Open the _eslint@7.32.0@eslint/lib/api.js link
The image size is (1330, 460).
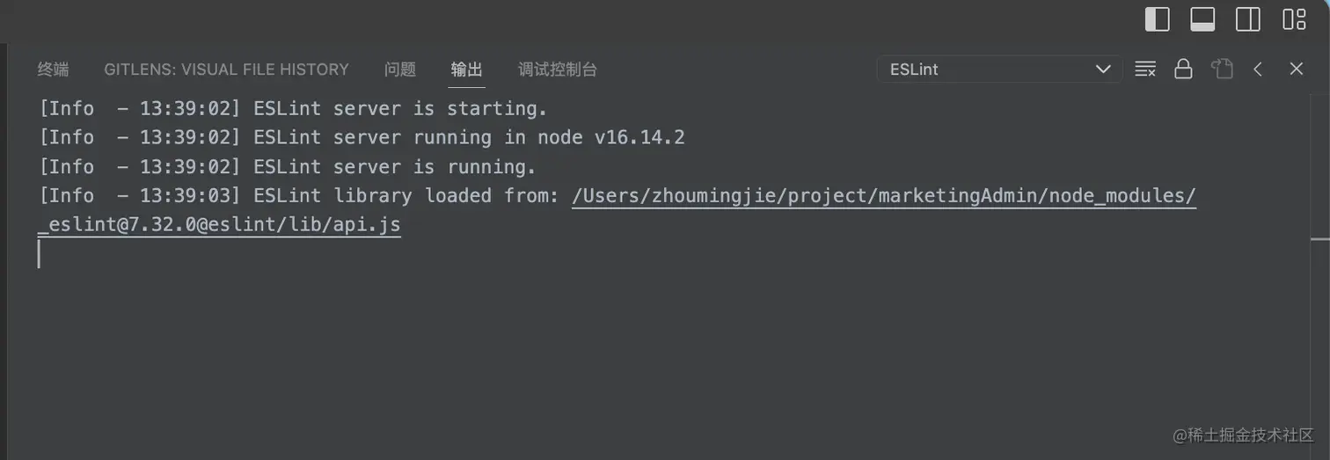click(x=219, y=224)
